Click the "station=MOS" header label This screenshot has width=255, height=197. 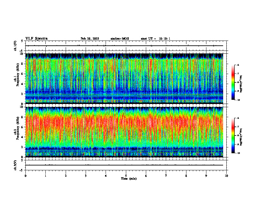[x=120, y=39]
